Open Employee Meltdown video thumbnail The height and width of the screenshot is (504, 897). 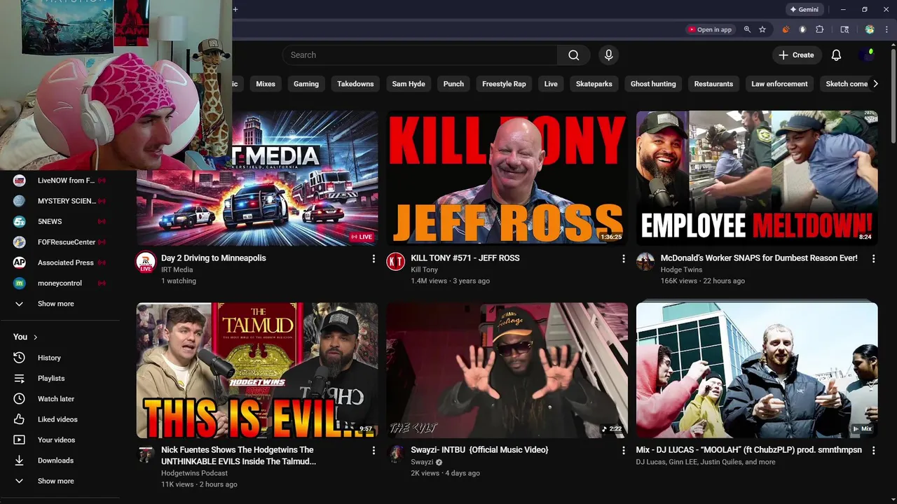pyautogui.click(x=757, y=178)
